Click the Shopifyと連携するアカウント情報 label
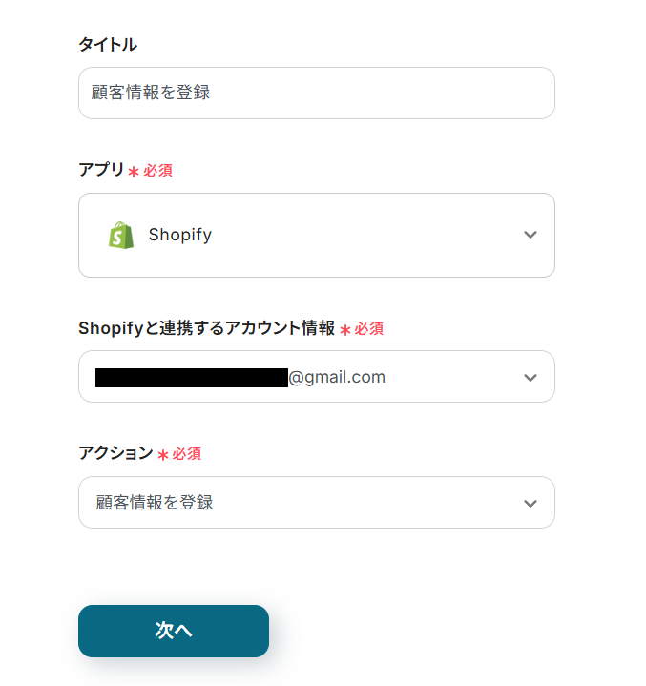 [x=206, y=328]
